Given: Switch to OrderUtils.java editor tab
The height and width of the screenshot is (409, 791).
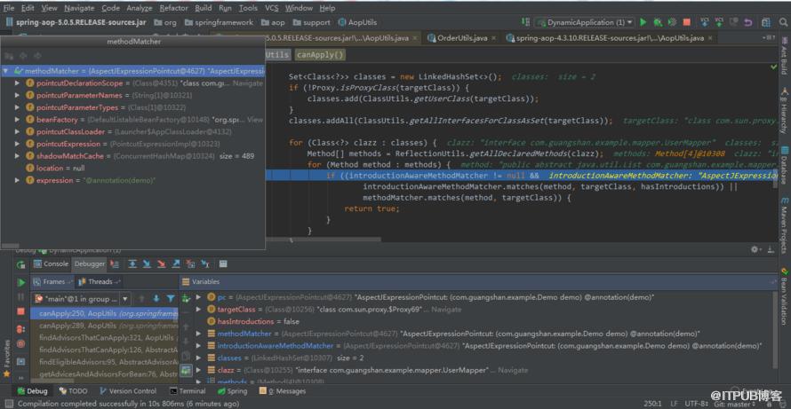Looking at the screenshot, I should click(x=461, y=38).
